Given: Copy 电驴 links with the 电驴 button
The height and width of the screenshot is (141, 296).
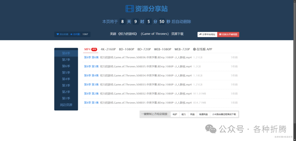Looking at the screenshot, I should tap(175, 114).
